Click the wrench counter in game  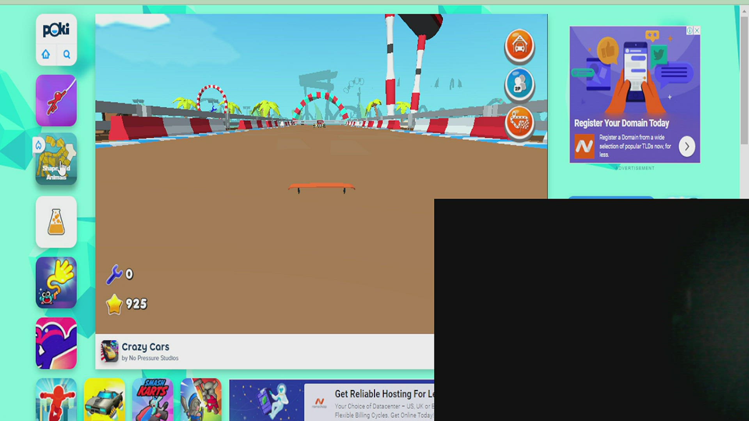point(119,274)
